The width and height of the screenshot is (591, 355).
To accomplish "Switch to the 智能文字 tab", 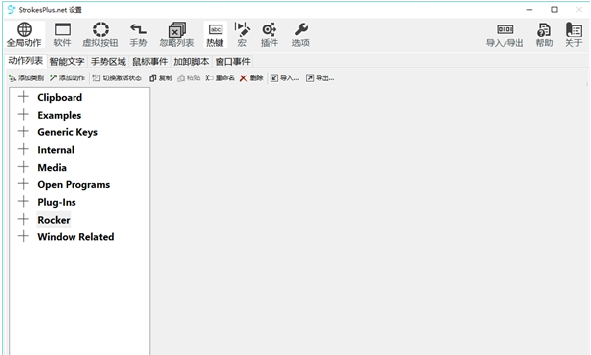I will click(67, 61).
